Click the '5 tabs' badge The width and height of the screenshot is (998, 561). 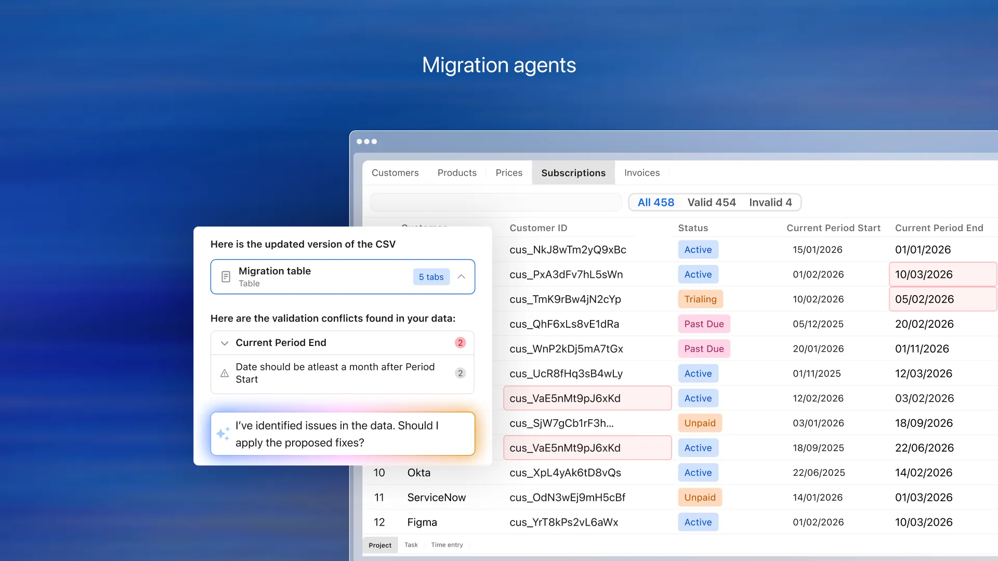(x=431, y=277)
